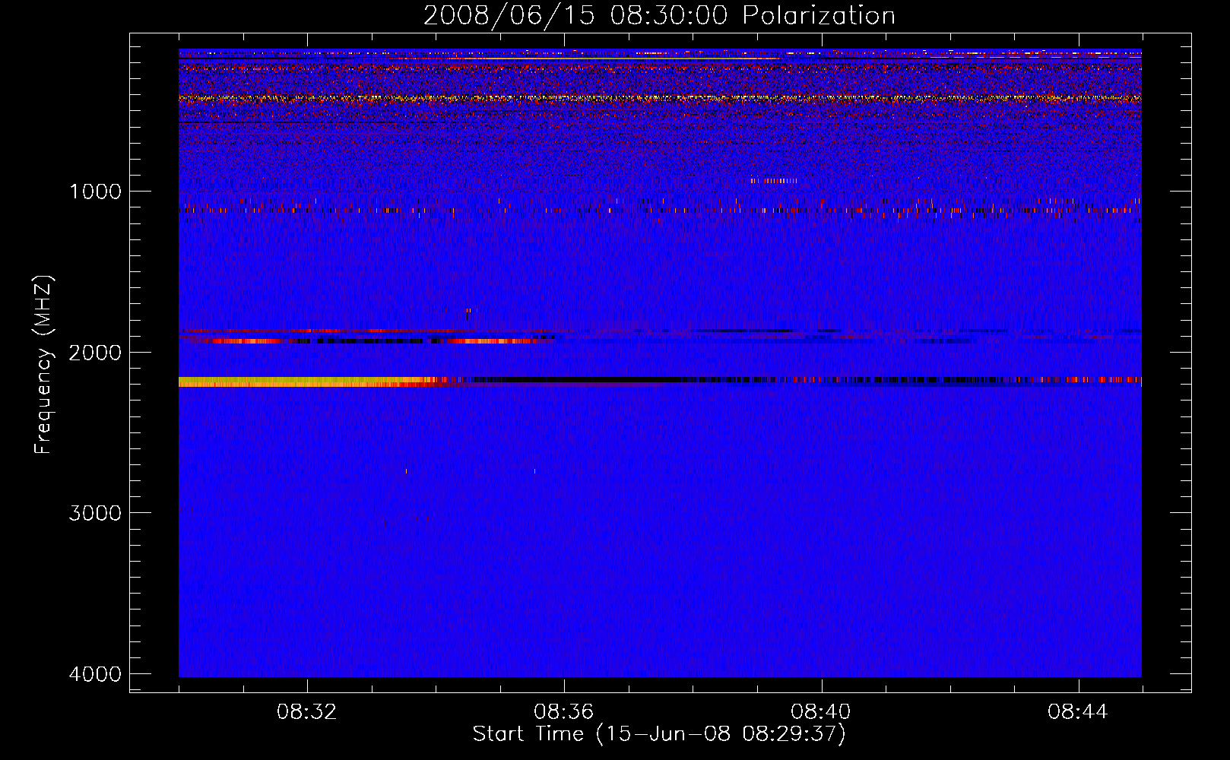Click the 08:32 time tick label
This screenshot has width=1230, height=760.
pyautogui.click(x=307, y=712)
